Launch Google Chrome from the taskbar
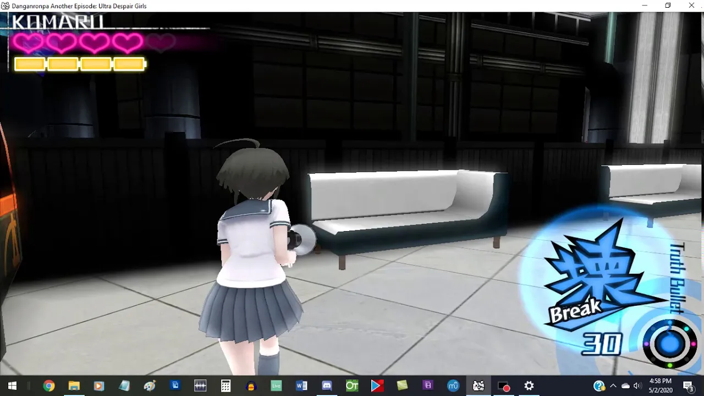This screenshot has width=704, height=396. pos(49,386)
